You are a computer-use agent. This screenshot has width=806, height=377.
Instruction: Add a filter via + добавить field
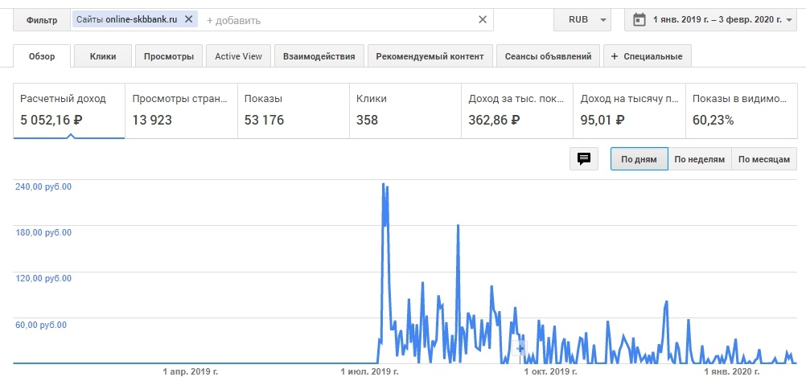(x=233, y=21)
